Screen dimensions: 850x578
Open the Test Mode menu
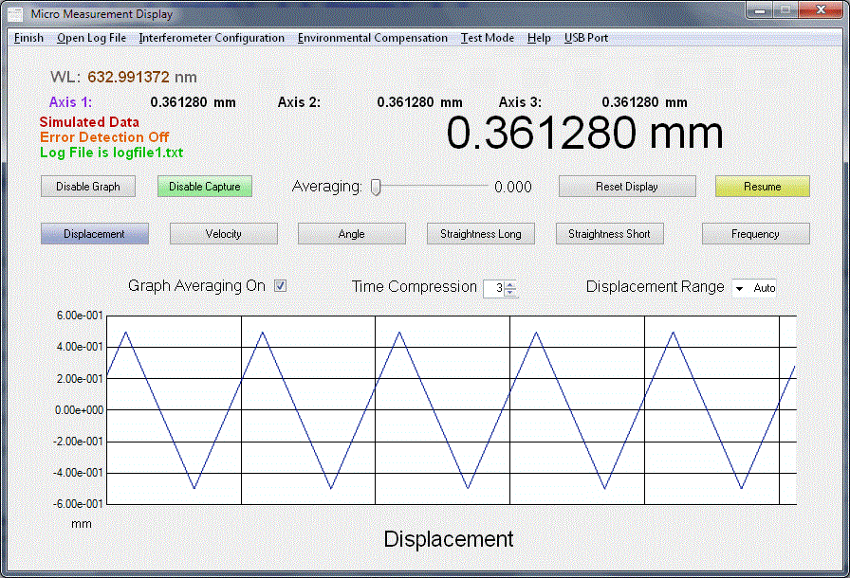click(488, 38)
